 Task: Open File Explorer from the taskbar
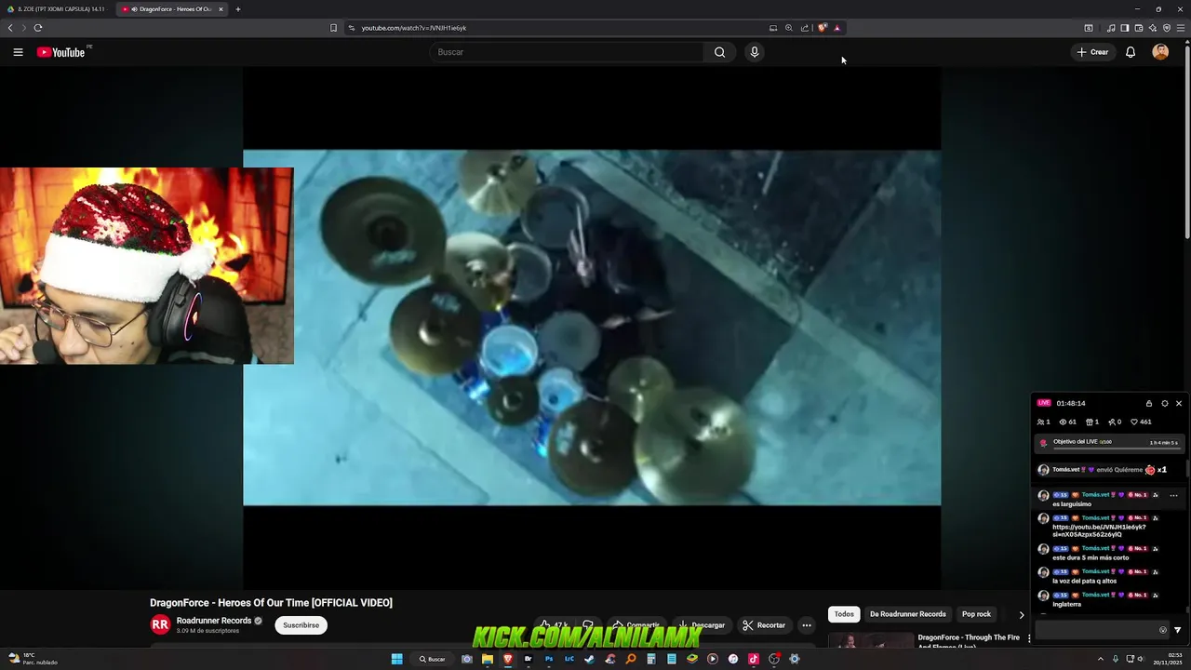[x=487, y=659]
